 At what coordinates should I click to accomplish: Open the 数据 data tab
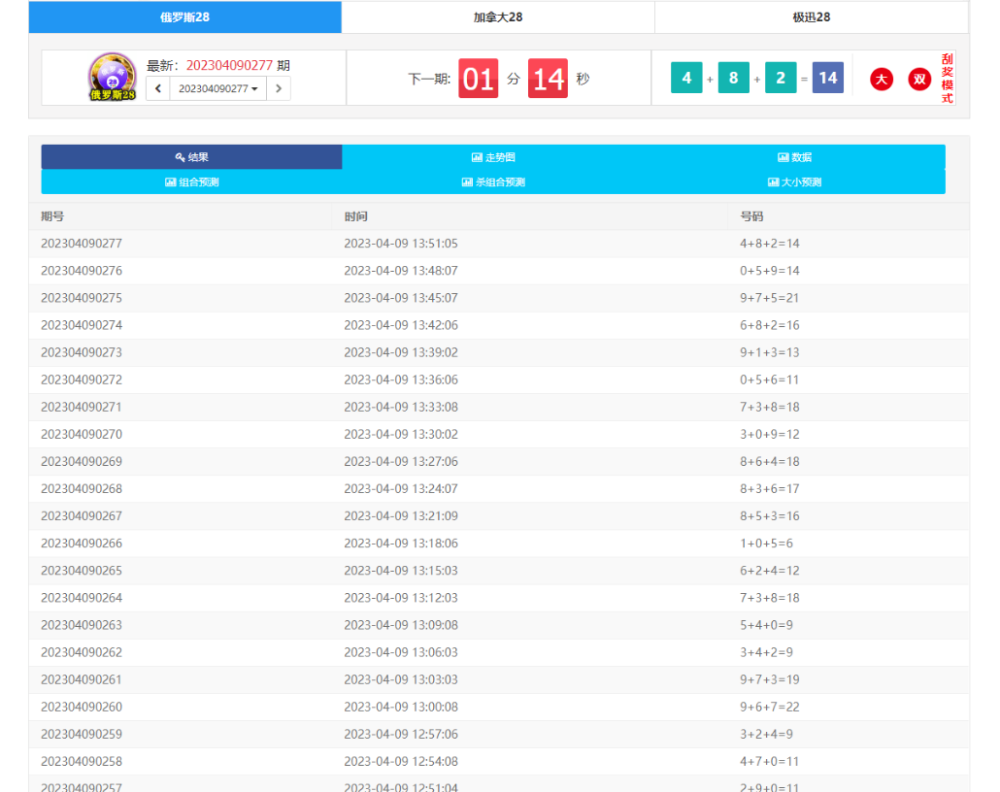(794, 157)
